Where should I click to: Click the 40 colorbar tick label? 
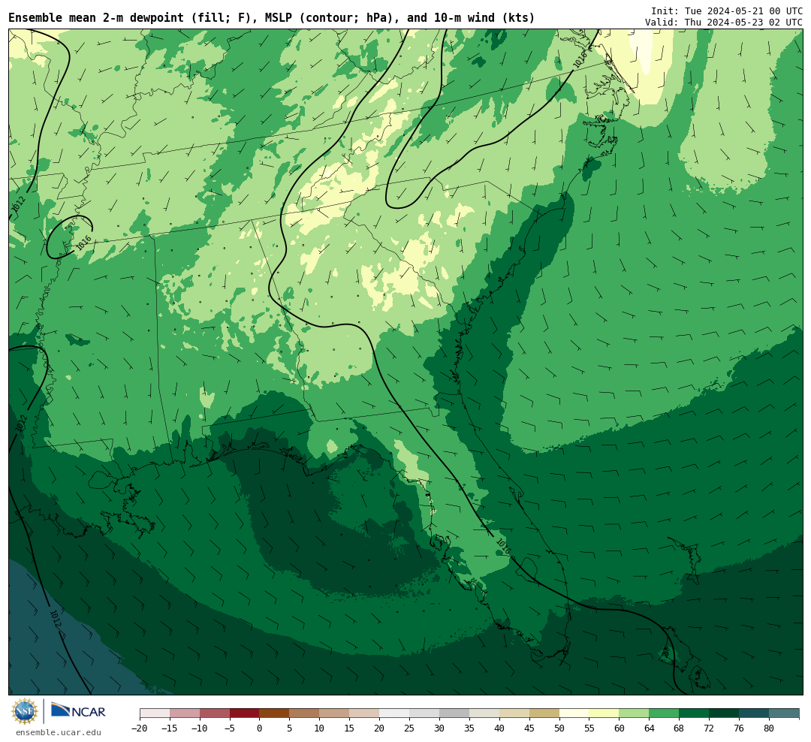[x=499, y=728]
